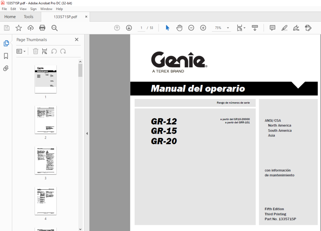
Task: Collapse the navigation pane with arrow
Action: pos(87,133)
